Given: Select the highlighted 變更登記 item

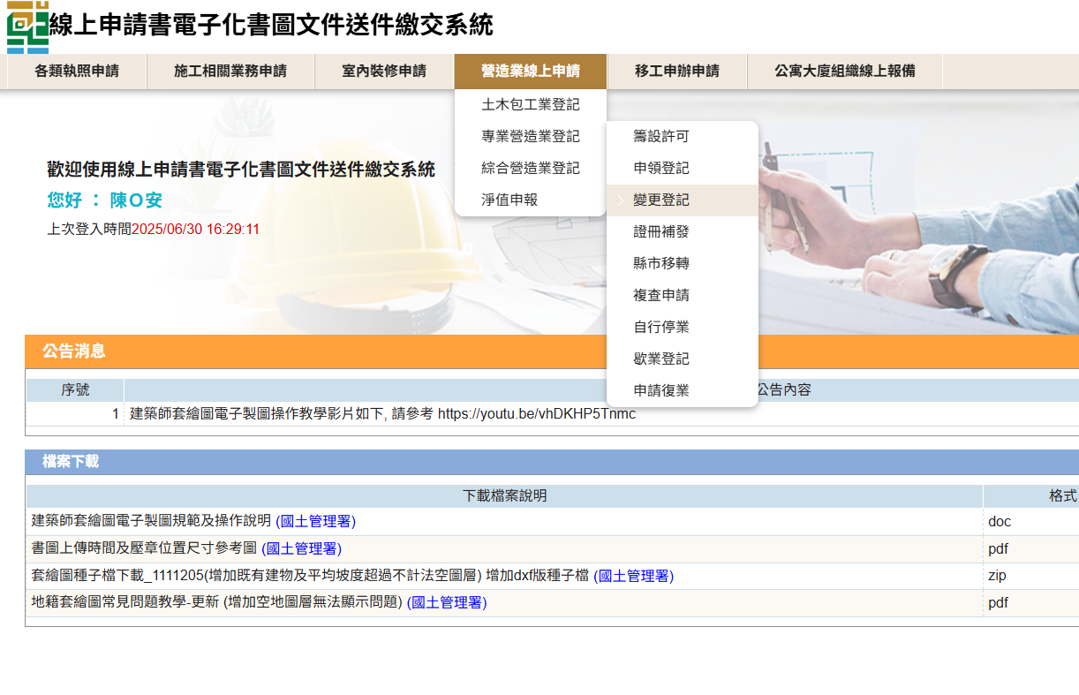Looking at the screenshot, I should (660, 200).
